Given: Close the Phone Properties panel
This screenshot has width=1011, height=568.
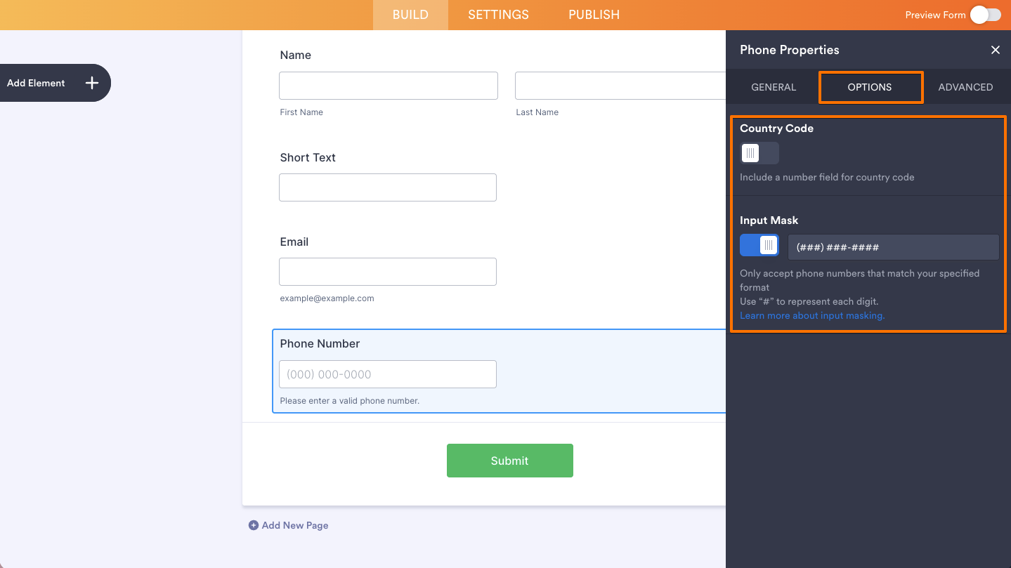Looking at the screenshot, I should (995, 50).
